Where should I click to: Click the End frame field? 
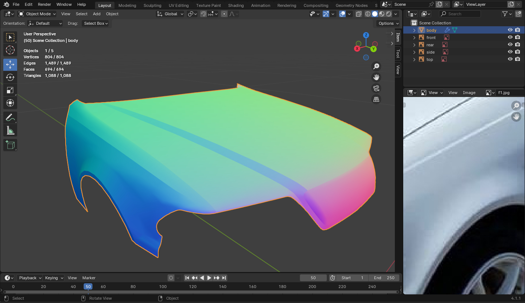tap(384, 278)
